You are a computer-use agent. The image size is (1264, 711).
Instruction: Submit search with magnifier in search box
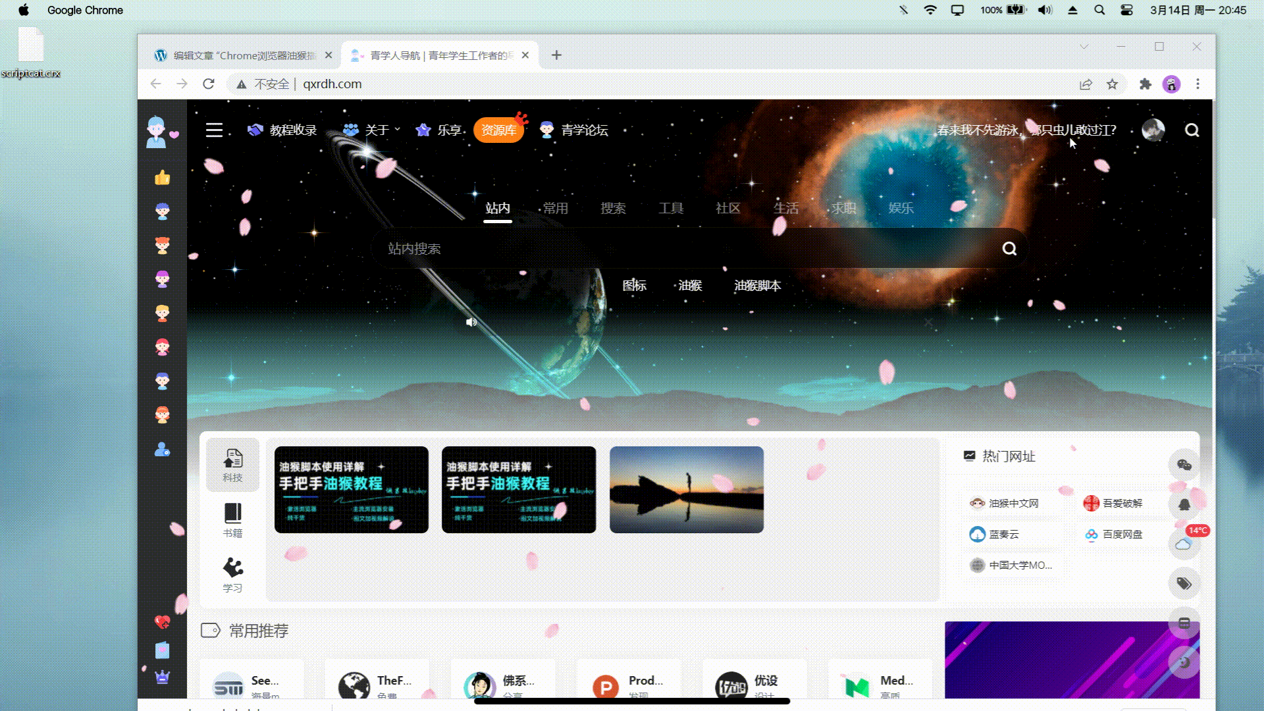pos(1009,248)
